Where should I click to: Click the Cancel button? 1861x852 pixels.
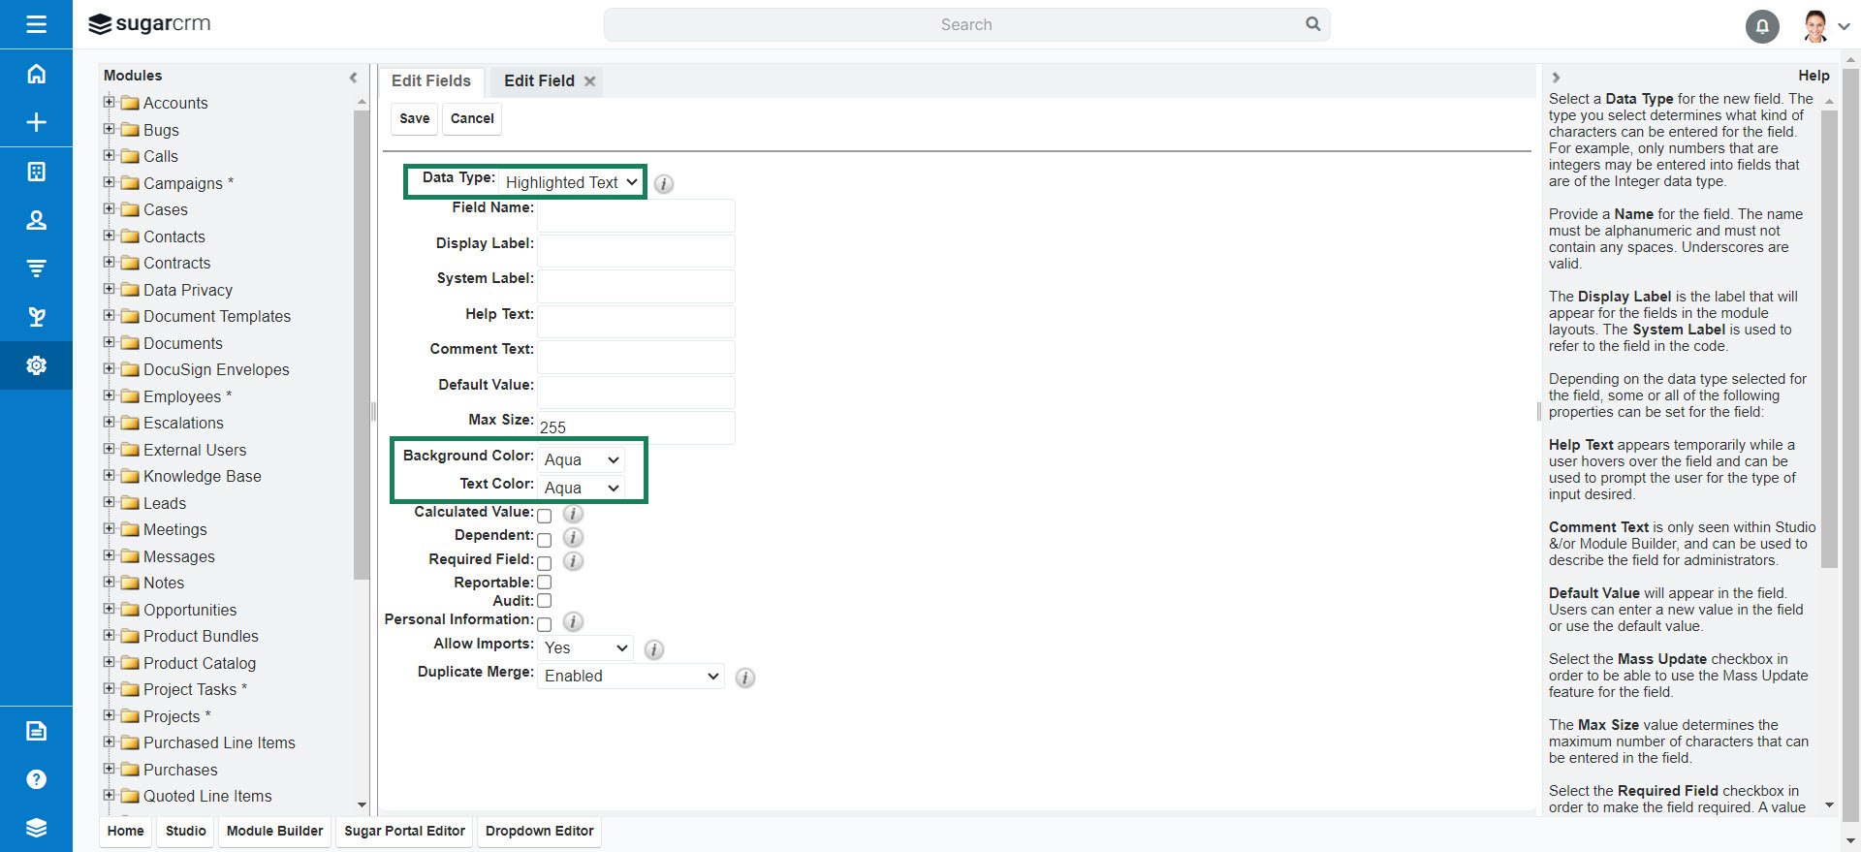tap(472, 119)
